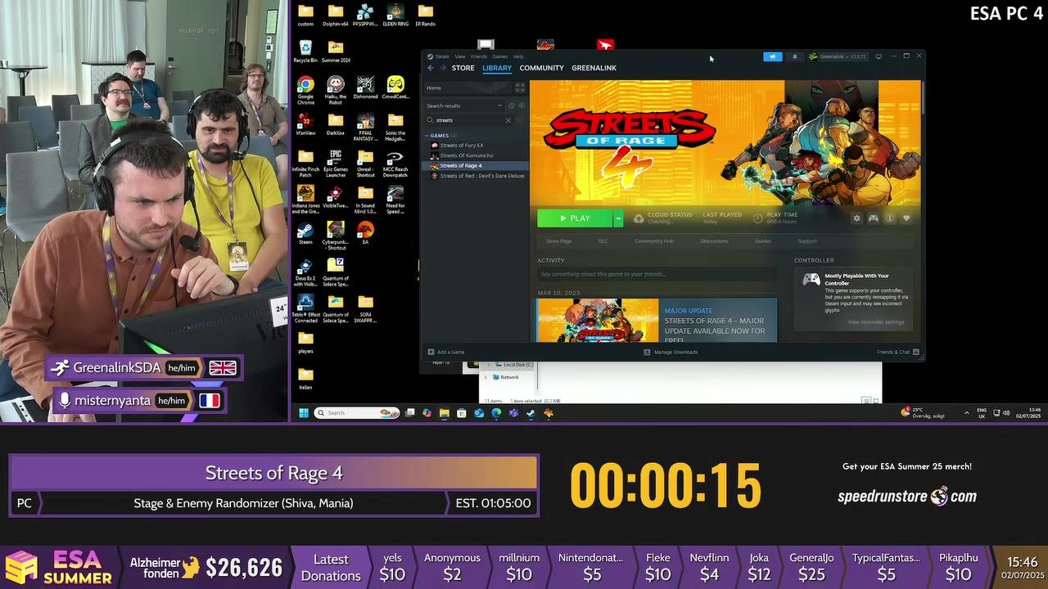Switch to the STORE tab
Image resolution: width=1048 pixels, height=589 pixels.
point(463,68)
